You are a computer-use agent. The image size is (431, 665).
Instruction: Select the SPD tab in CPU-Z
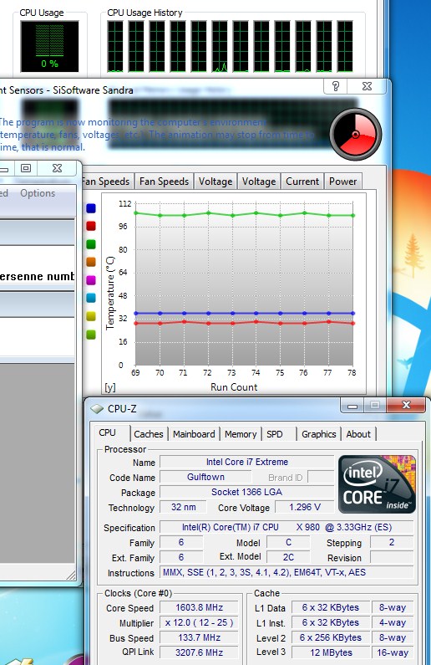(275, 434)
